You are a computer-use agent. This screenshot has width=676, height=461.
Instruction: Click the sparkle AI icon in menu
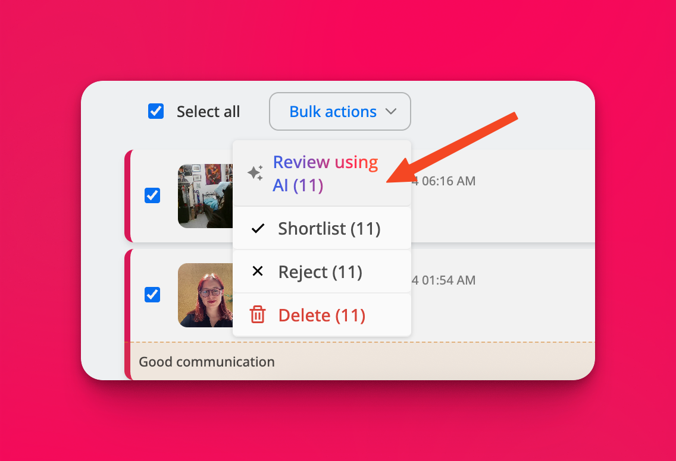pyautogui.click(x=255, y=173)
